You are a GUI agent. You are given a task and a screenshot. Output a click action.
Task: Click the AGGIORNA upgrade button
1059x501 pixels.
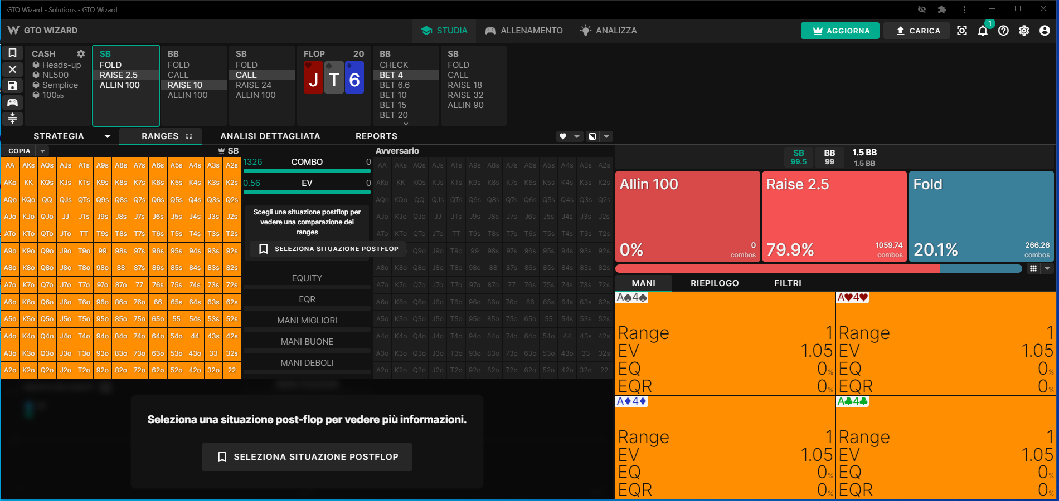(840, 31)
